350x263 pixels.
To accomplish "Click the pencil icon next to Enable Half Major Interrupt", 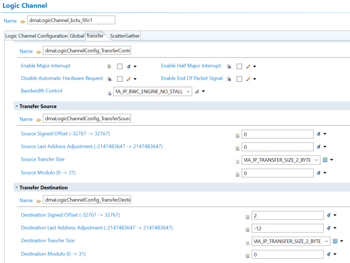I will click(x=248, y=66).
